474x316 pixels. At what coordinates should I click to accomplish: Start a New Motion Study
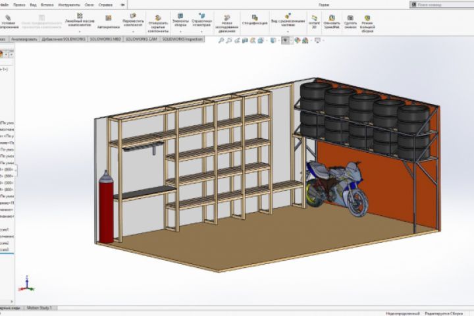point(226,24)
